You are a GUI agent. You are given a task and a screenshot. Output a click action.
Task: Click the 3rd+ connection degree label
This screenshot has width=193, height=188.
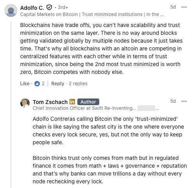point(63,7)
